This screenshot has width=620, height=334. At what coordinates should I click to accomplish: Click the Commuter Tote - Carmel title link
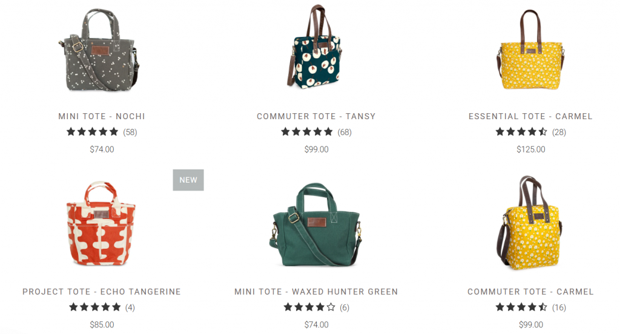tap(530, 292)
